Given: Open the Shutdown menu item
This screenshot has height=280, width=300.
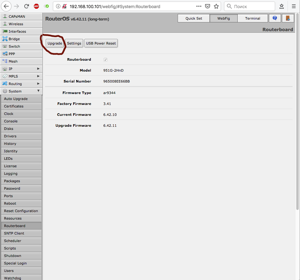Looking at the screenshot, I should point(21,256).
